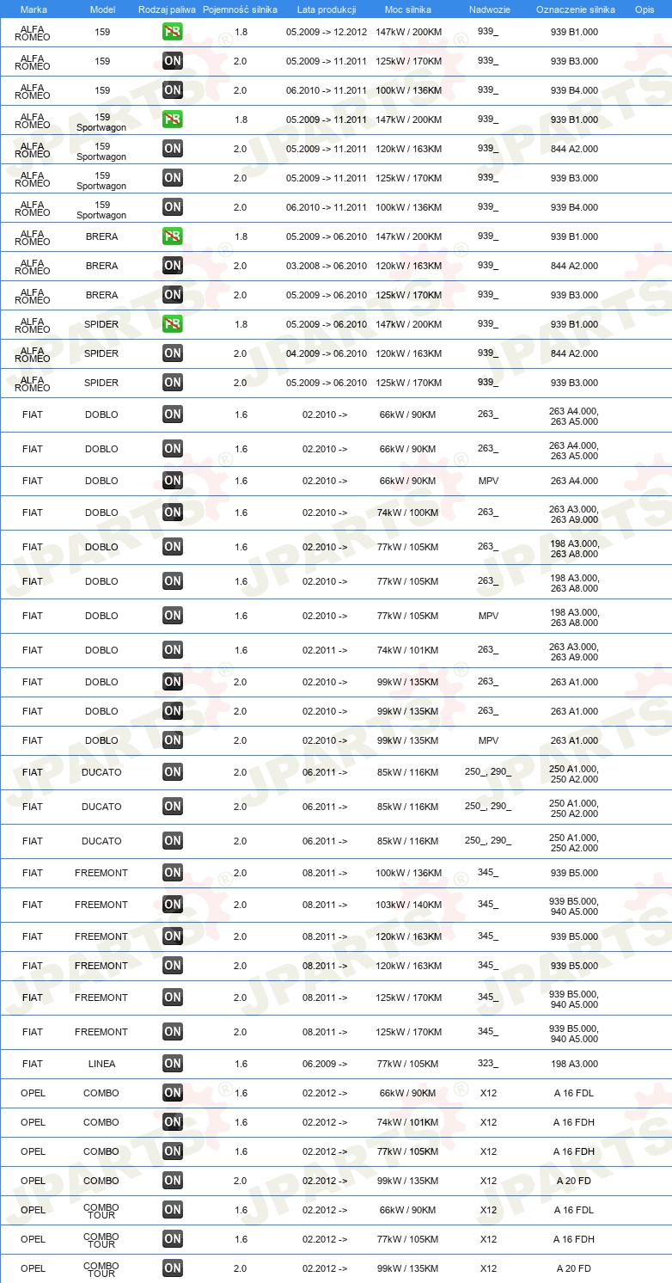Click the A 20 FD cell in COMBO TOUR row
Screen dimensions: 672x1283
(574, 1268)
